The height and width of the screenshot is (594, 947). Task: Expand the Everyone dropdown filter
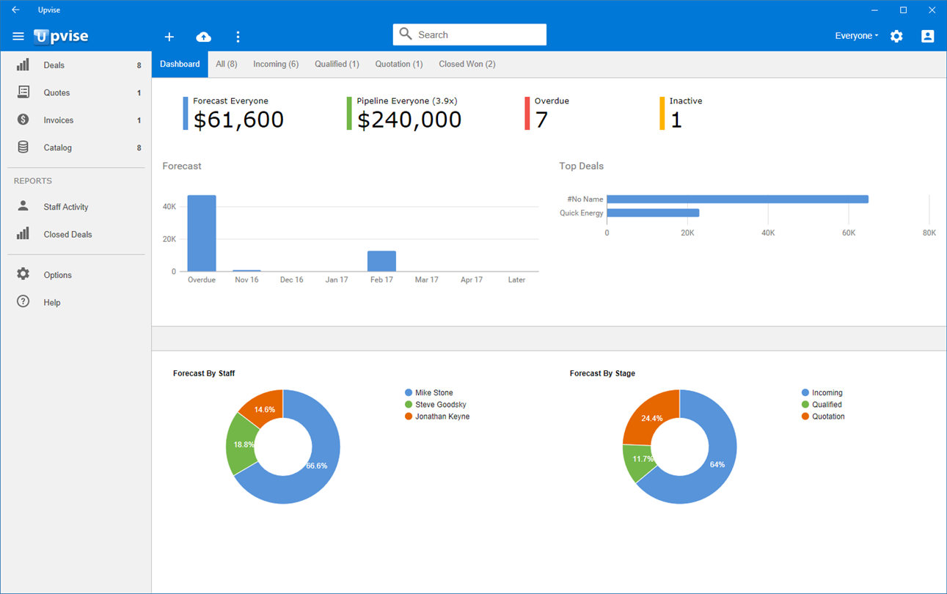857,36
